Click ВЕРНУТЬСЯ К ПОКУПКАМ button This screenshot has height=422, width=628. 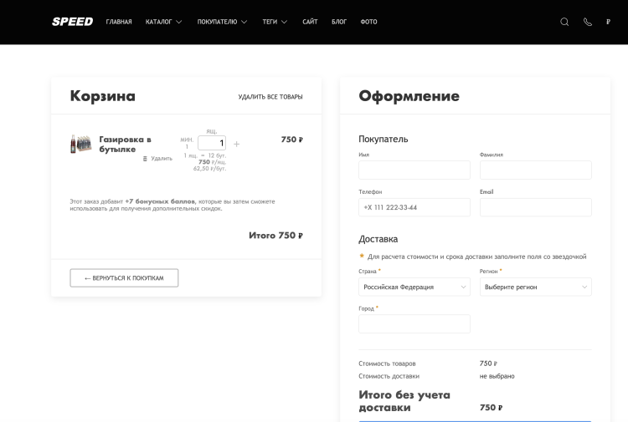tap(124, 277)
